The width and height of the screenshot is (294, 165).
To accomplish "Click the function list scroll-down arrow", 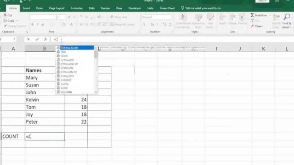I will (x=96, y=92).
